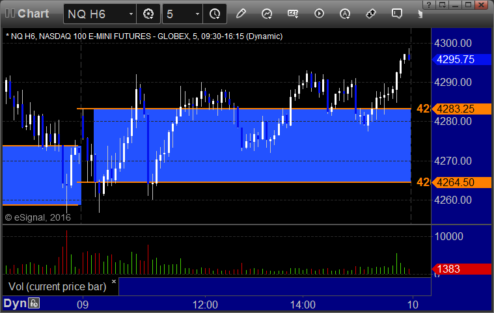The image size is (494, 313).
Task: Toggle the lock icon beside Dyn
Action: click(34, 303)
